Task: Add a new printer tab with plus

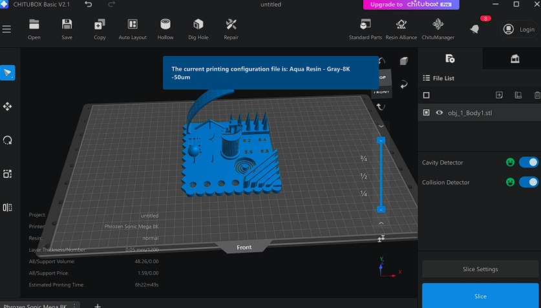Action: (98, 305)
